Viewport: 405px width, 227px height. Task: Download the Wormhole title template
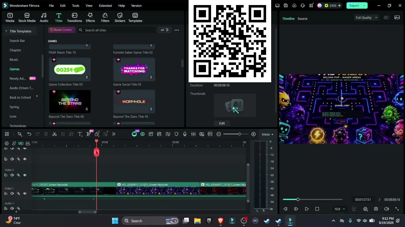pyautogui.click(x=151, y=109)
